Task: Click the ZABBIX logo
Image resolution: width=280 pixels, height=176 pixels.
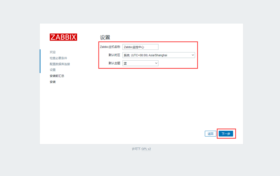Action: [63, 37]
